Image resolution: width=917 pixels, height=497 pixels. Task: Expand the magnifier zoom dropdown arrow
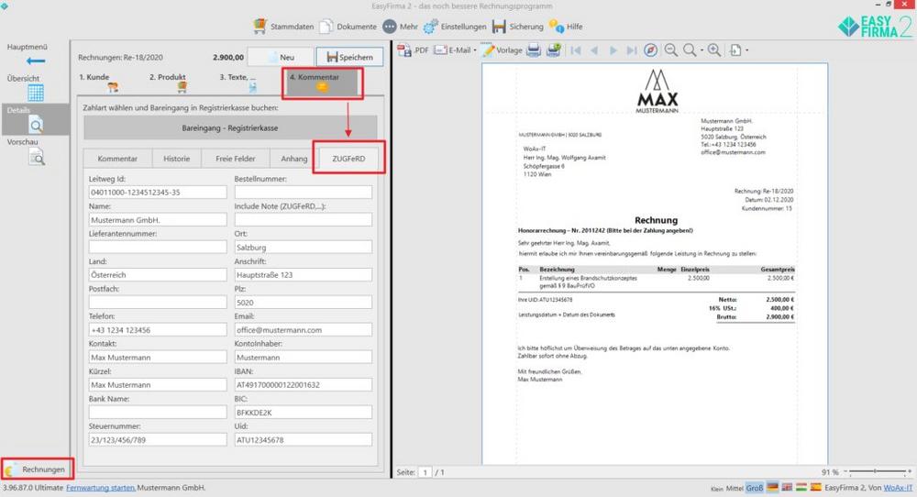point(702,50)
